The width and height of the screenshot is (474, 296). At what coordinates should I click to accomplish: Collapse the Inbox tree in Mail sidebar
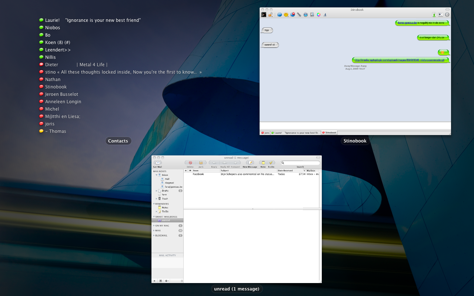156,175
